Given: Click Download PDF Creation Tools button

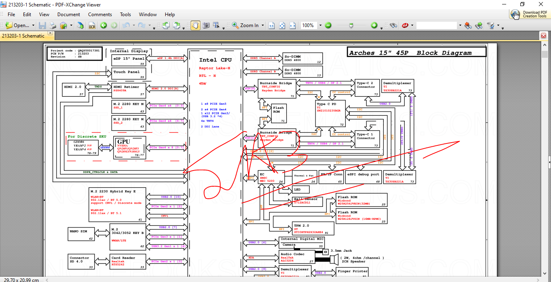Looking at the screenshot, I should (x=529, y=14).
